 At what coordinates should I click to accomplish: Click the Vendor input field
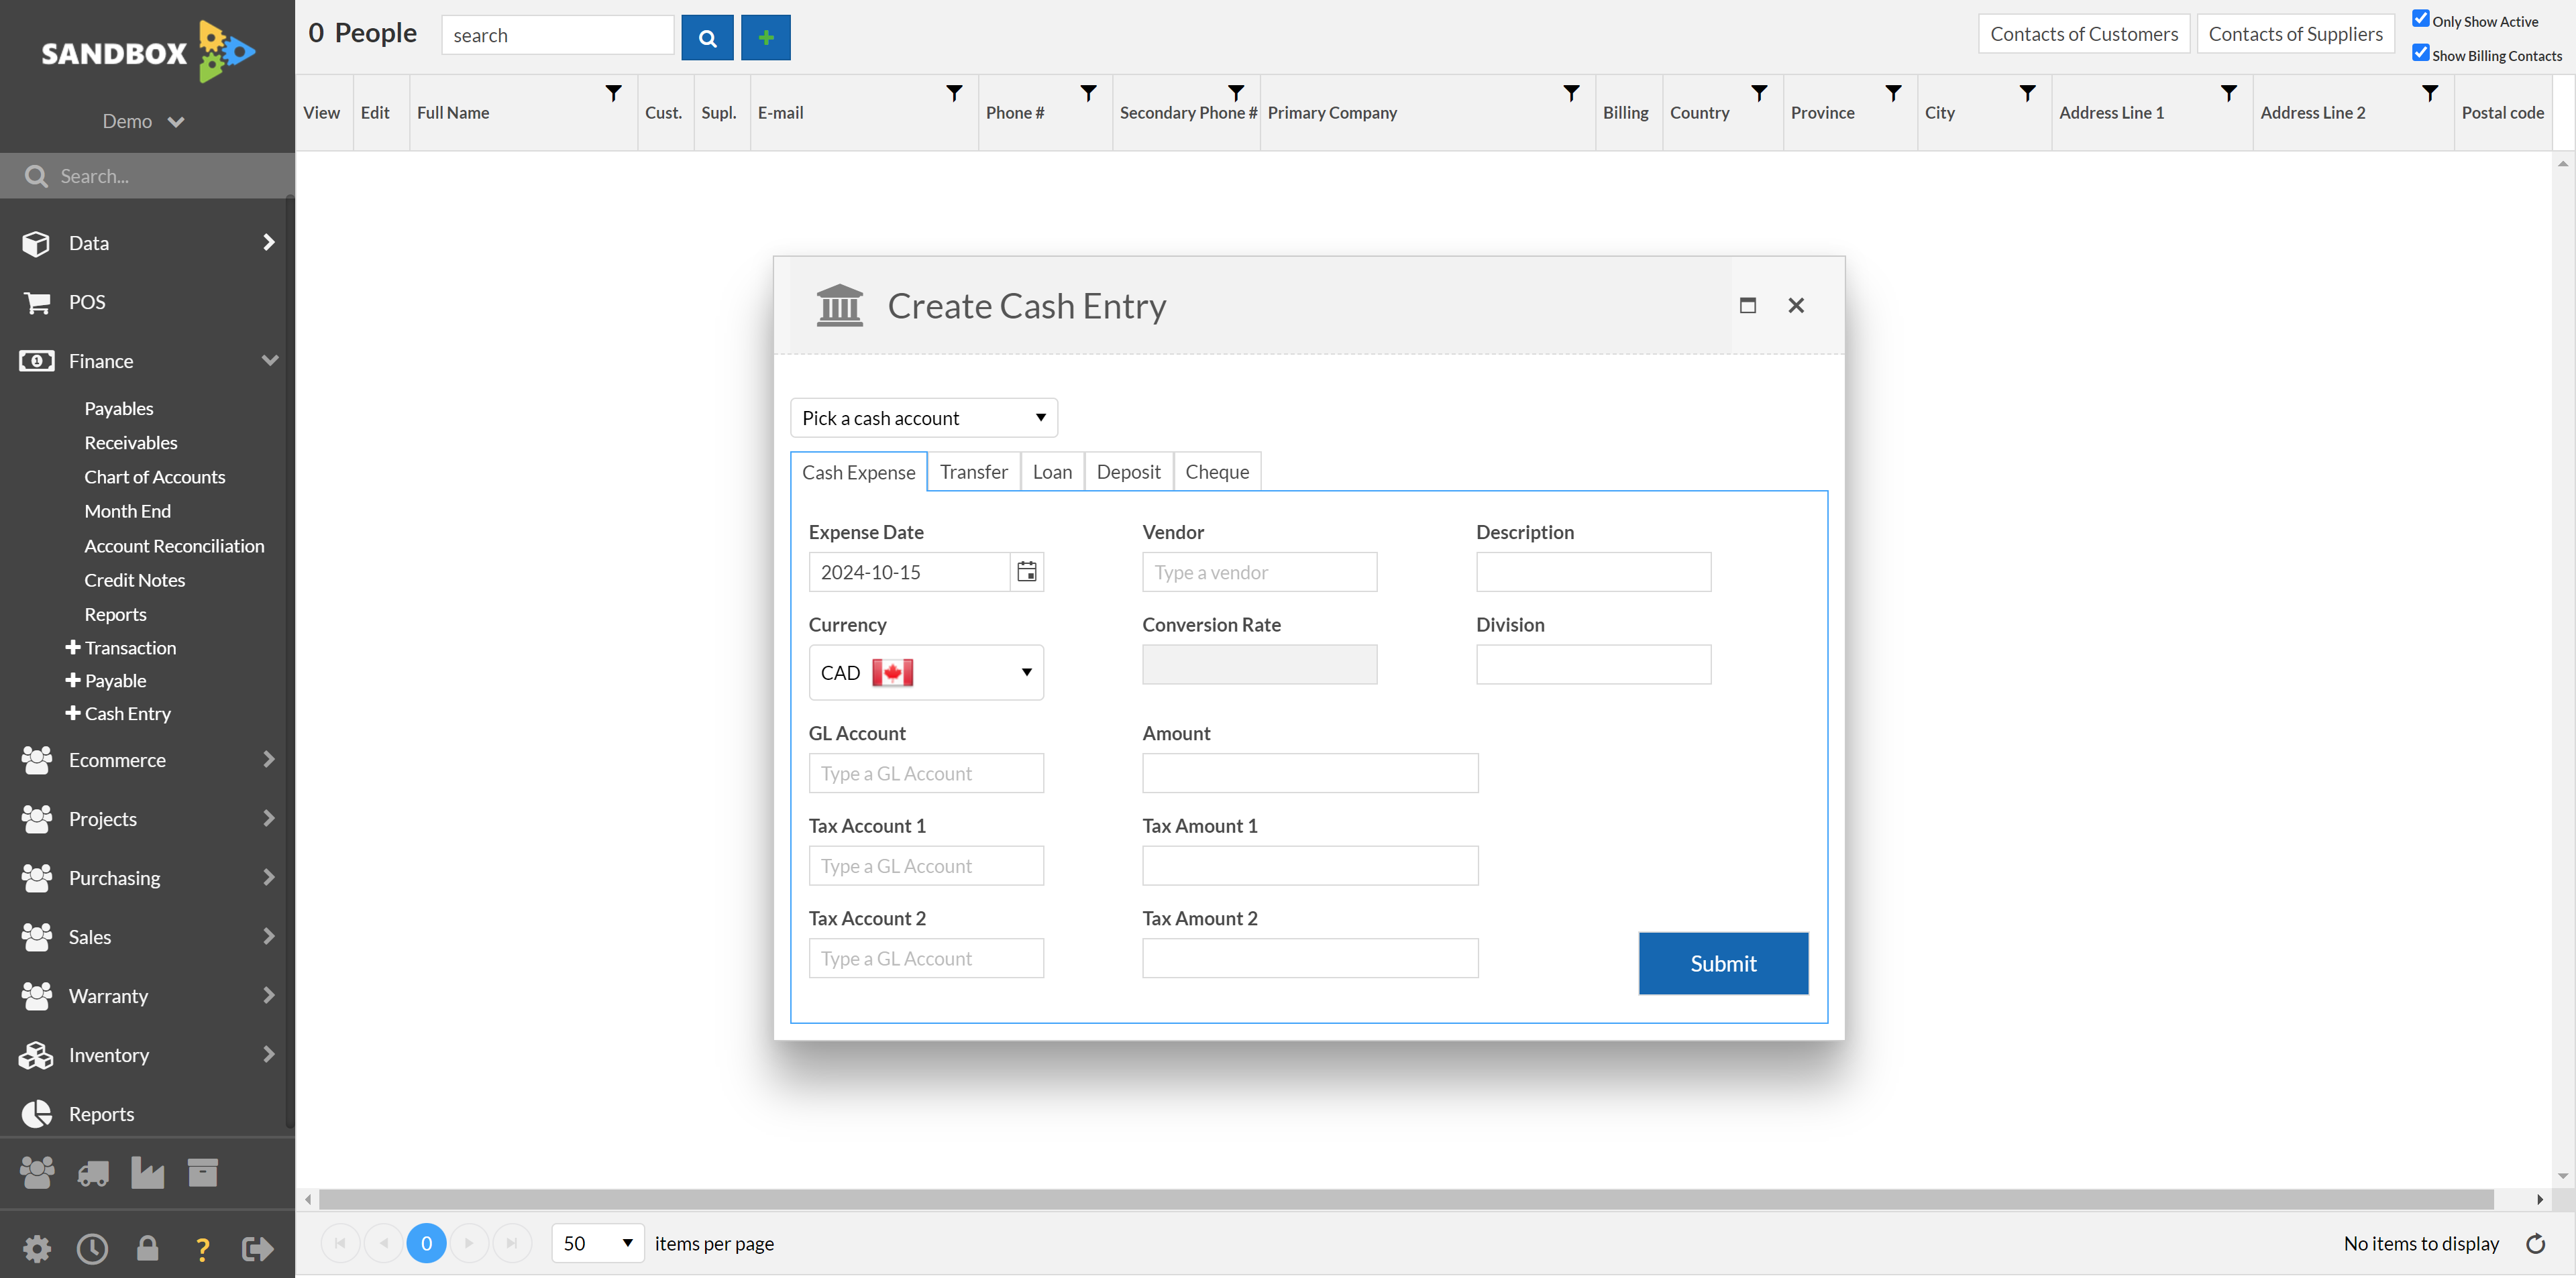[1258, 572]
